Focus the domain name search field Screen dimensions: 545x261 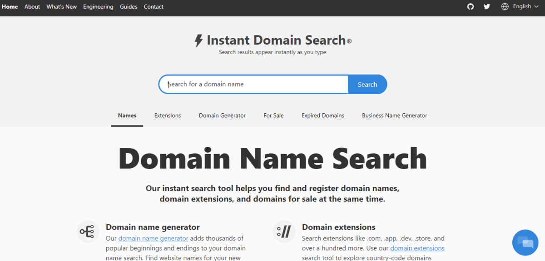[253, 85]
